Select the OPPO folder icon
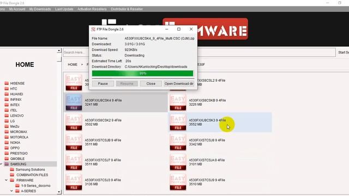 tap(7, 148)
